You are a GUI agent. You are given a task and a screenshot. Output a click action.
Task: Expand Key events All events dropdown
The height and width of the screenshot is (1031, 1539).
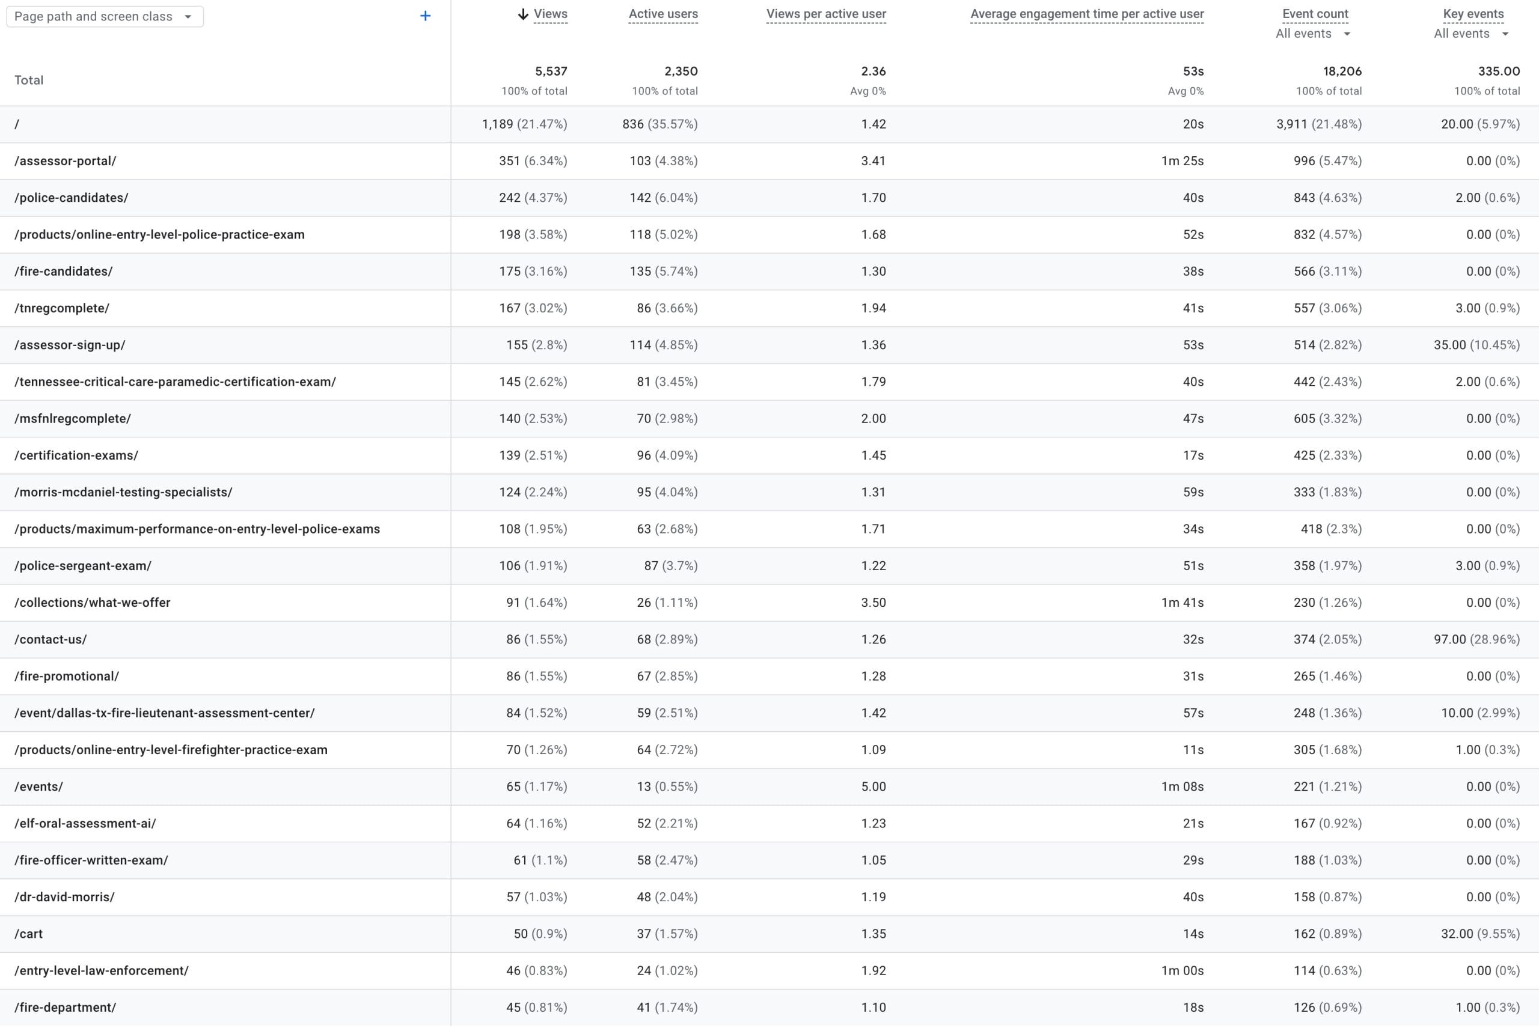1471,34
